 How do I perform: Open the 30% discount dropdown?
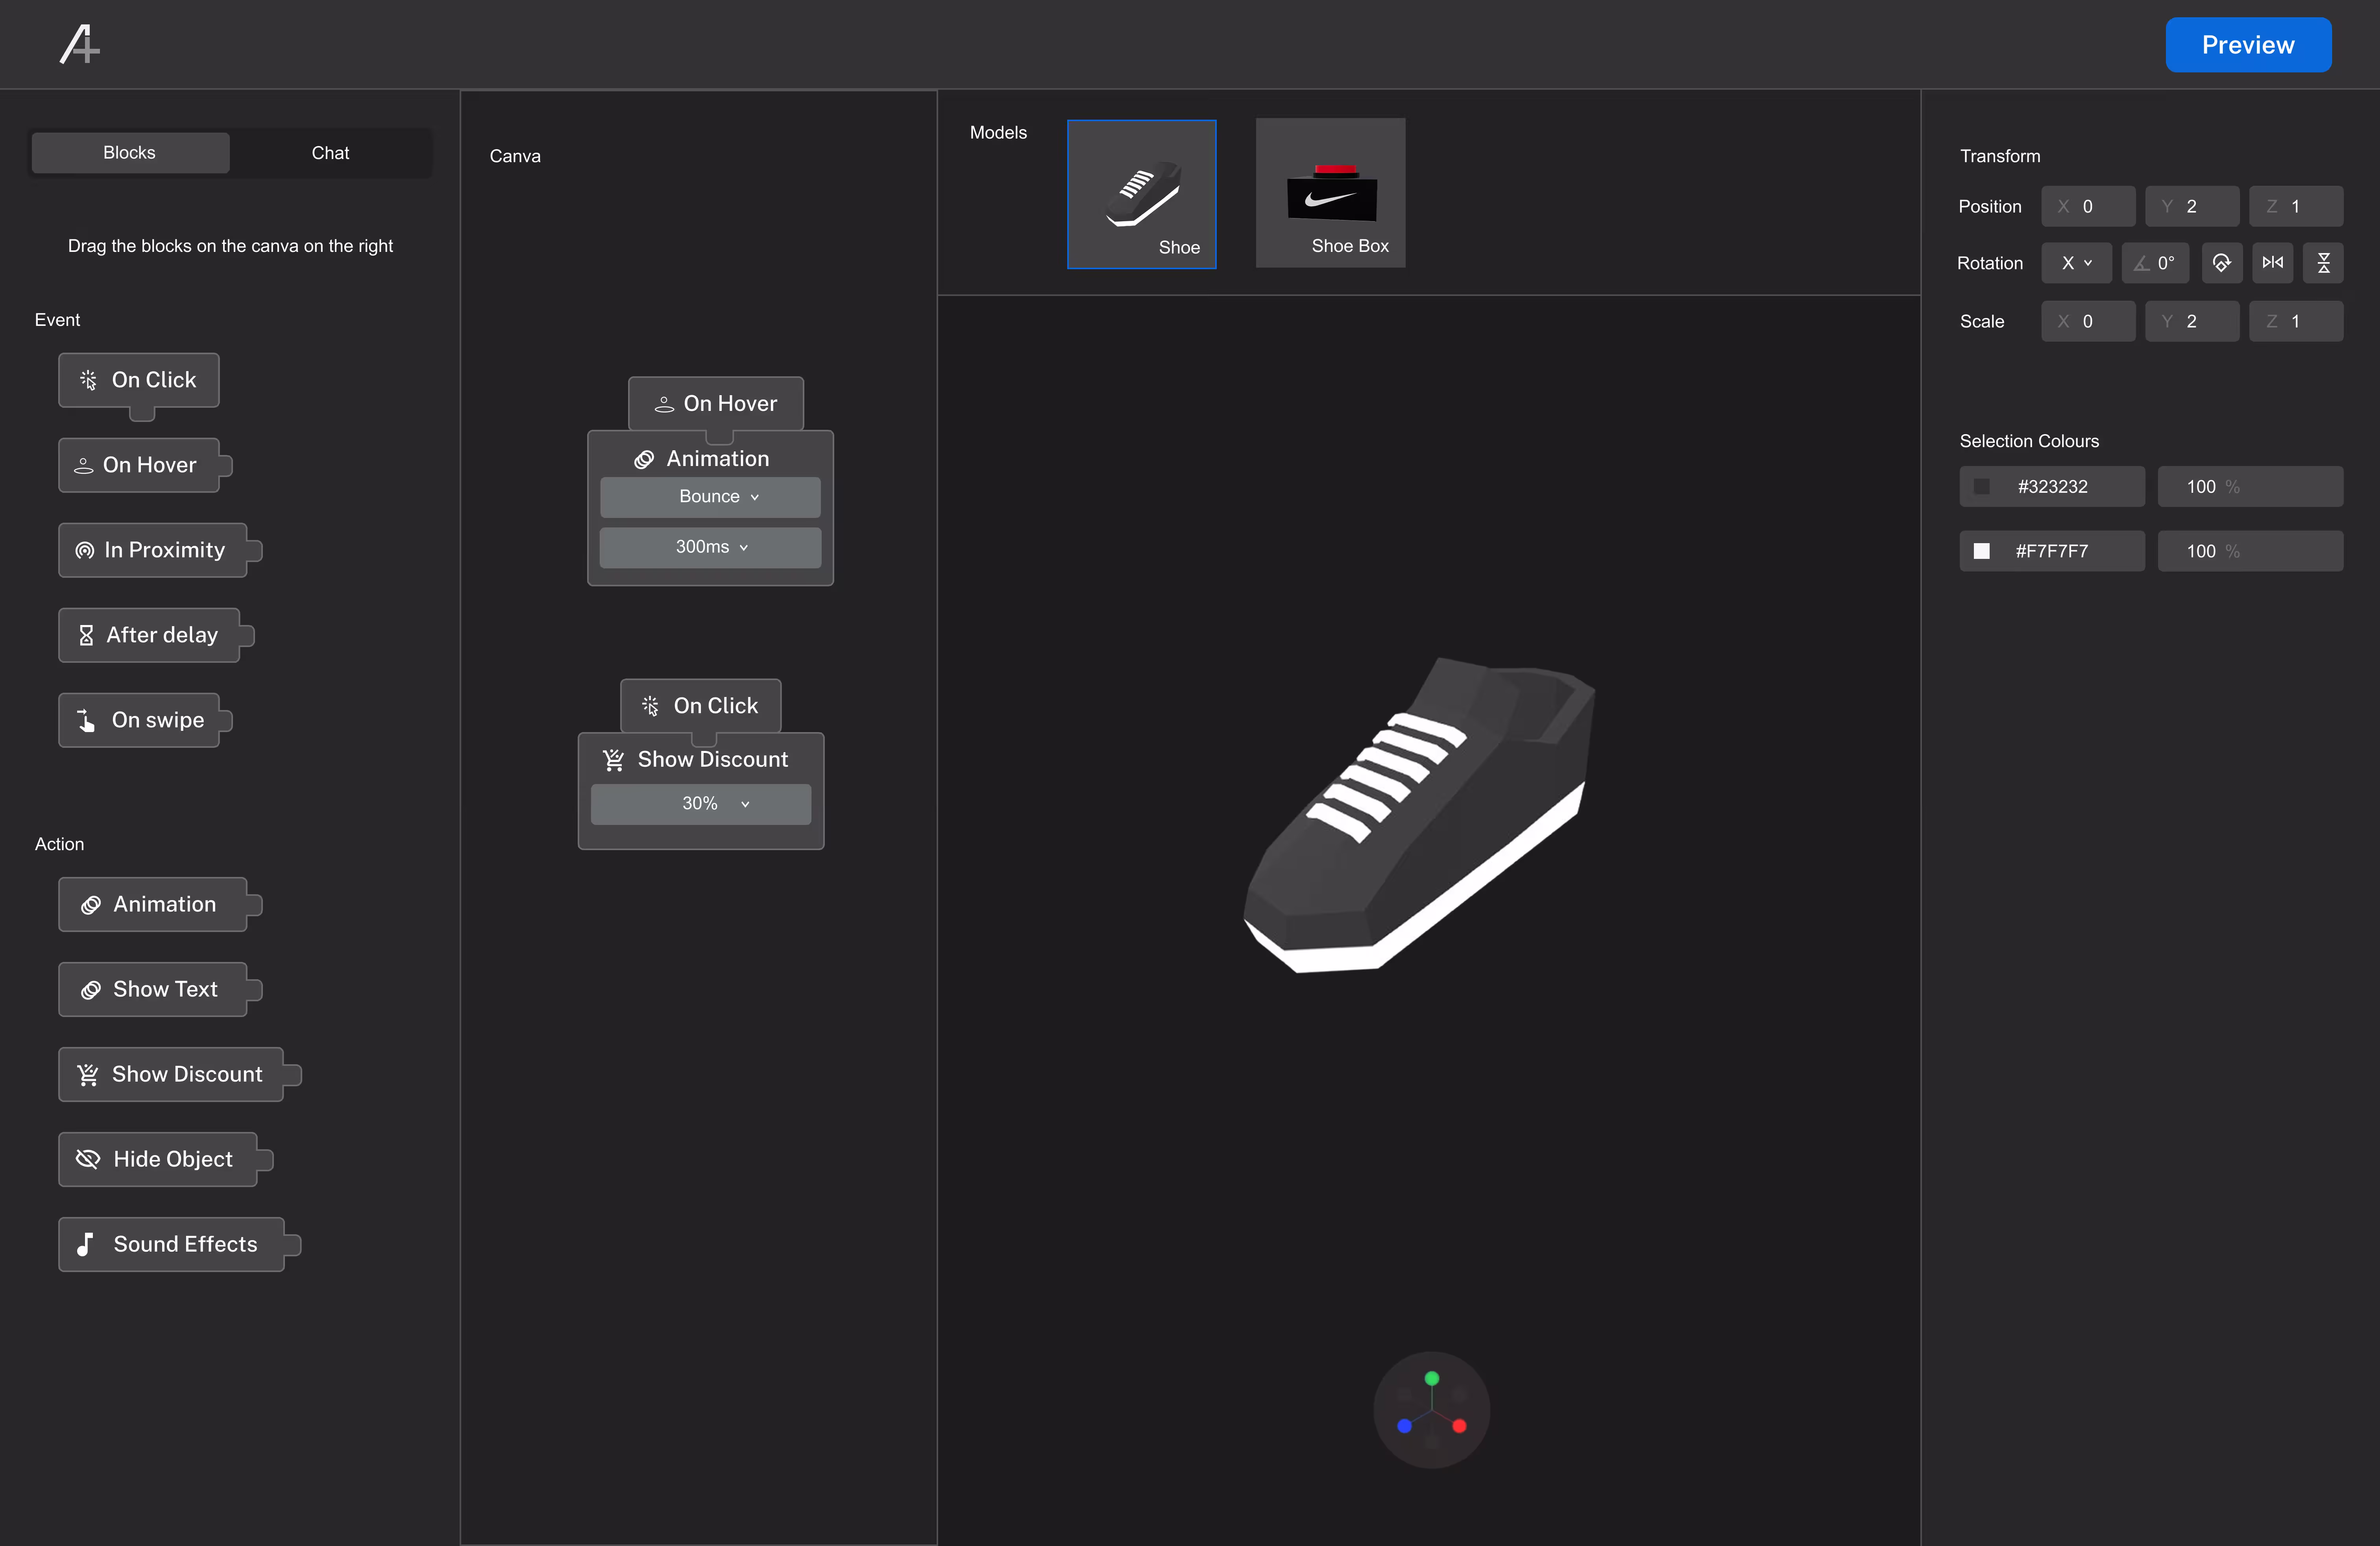point(701,804)
